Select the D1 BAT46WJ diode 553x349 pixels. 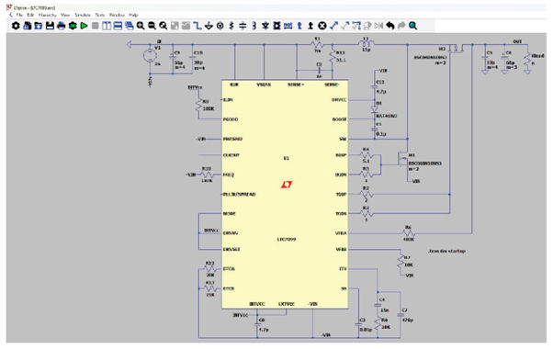(375, 109)
